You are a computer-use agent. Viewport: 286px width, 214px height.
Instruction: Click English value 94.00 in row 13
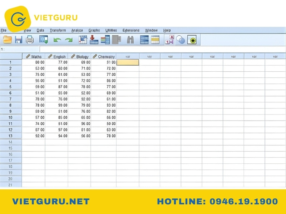point(56,136)
